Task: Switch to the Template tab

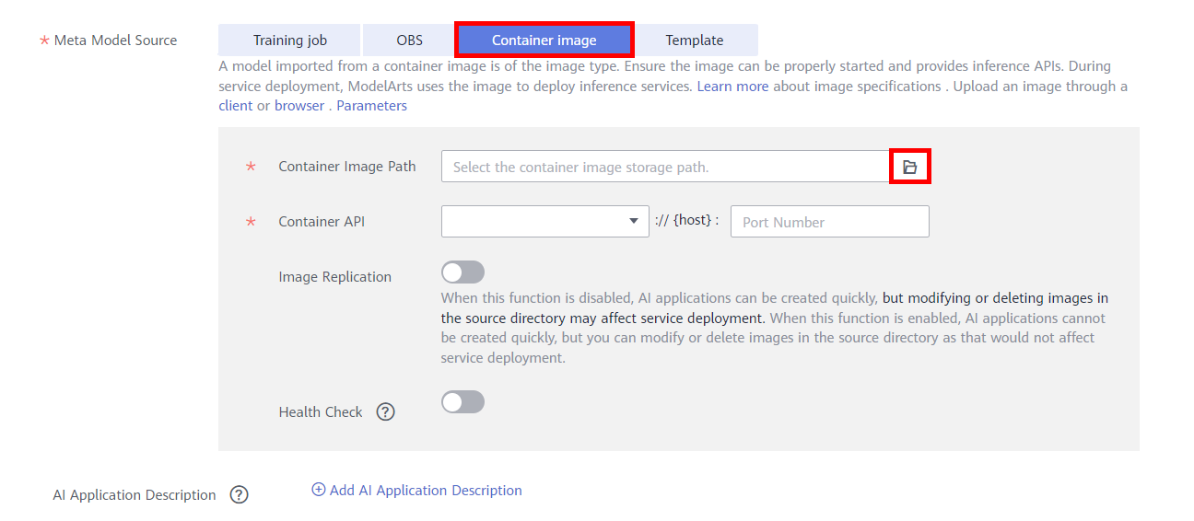Action: [x=695, y=41]
